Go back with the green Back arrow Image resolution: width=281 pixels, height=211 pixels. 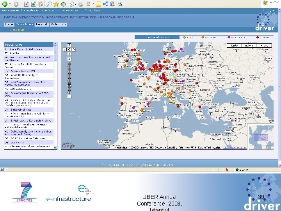(4, 4)
